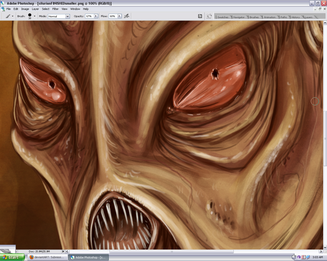Screen dimensions: 327x261
Task: Click the Windows Start button
Action: (x=12, y=257)
